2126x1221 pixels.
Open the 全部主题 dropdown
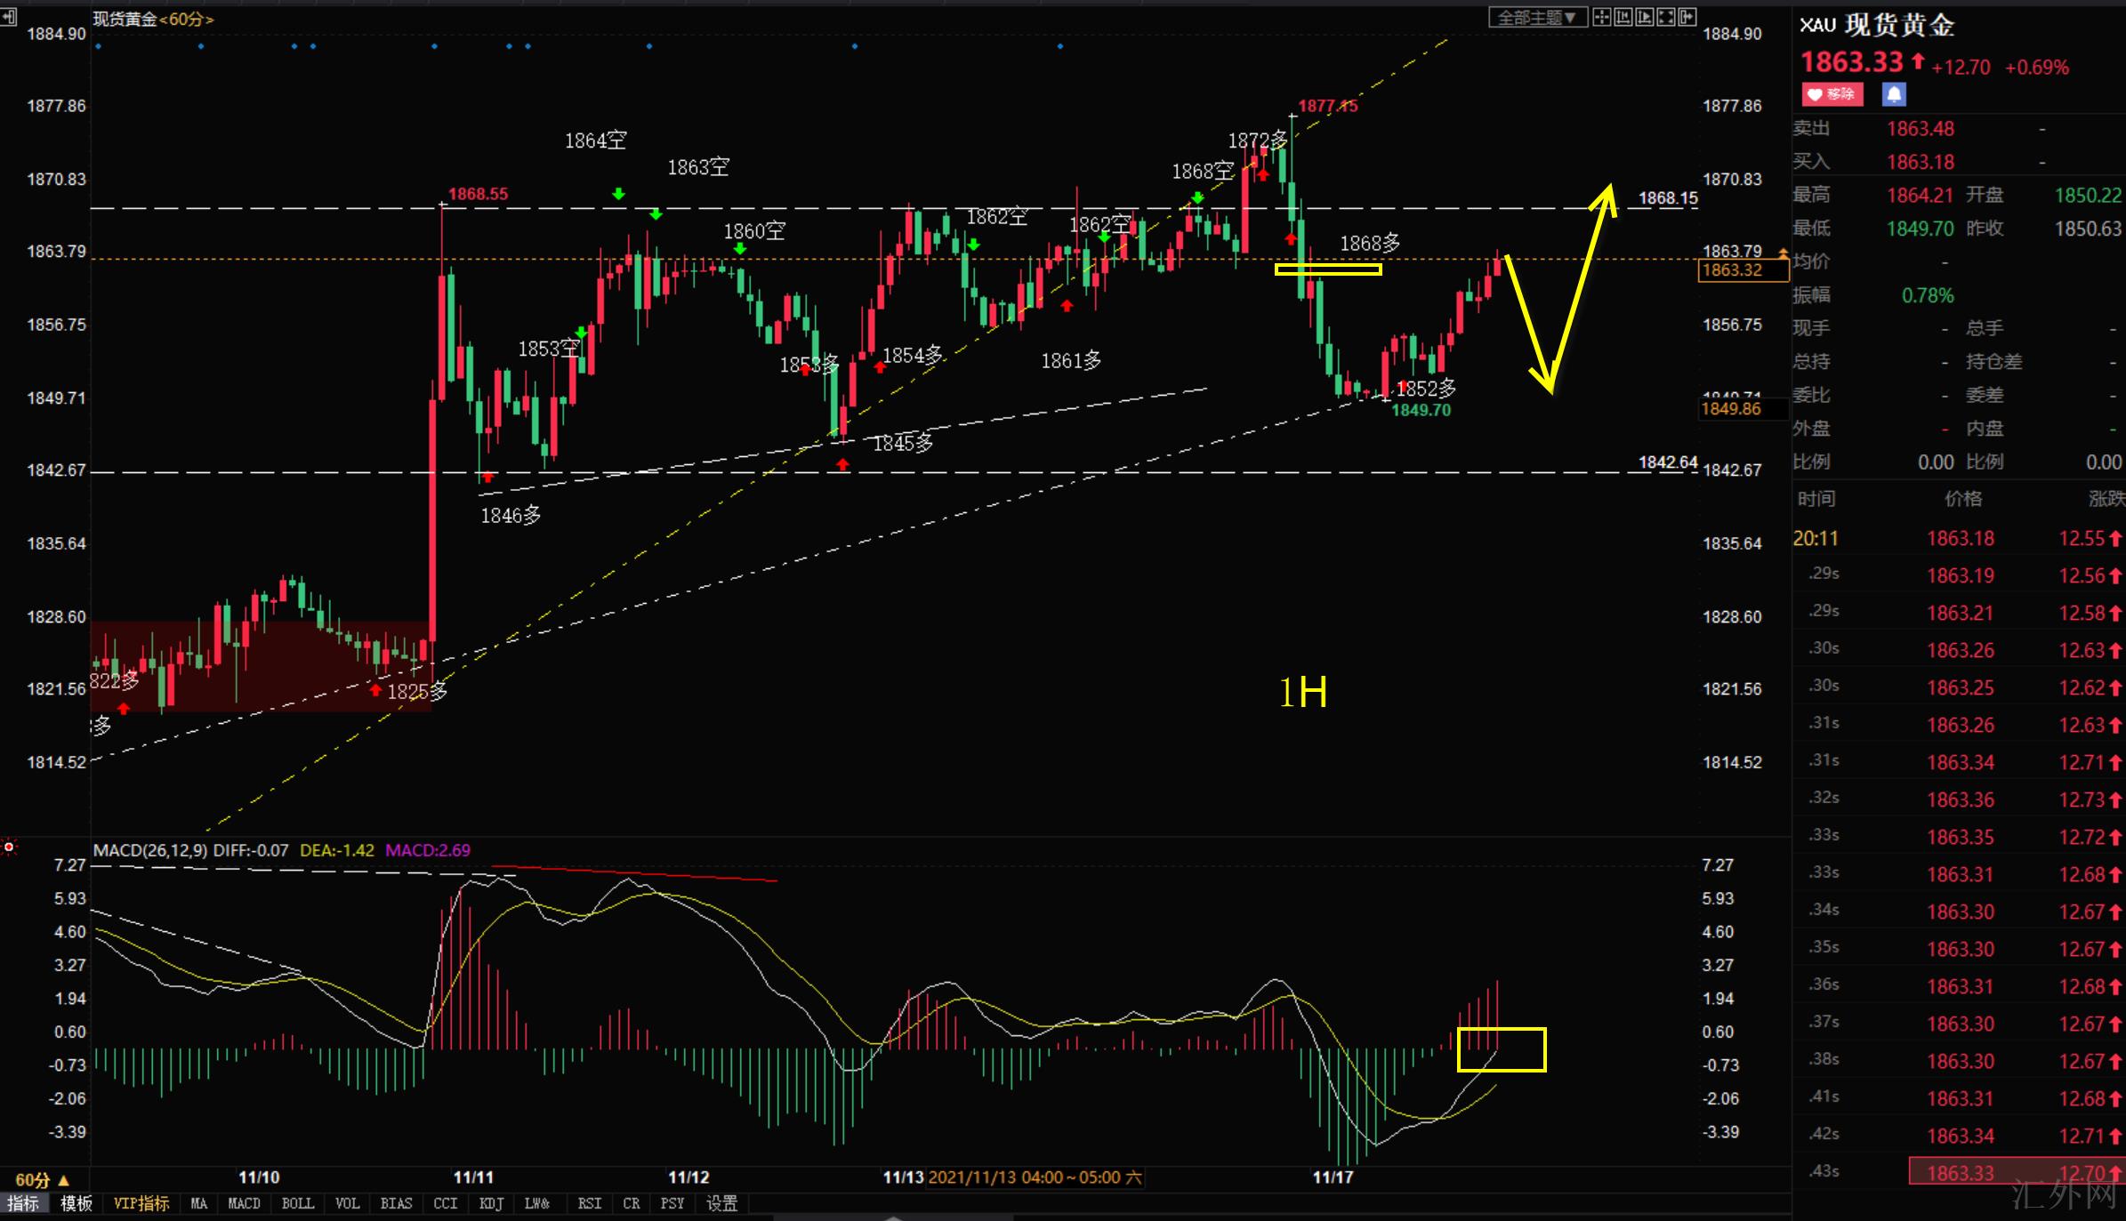click(x=1538, y=17)
